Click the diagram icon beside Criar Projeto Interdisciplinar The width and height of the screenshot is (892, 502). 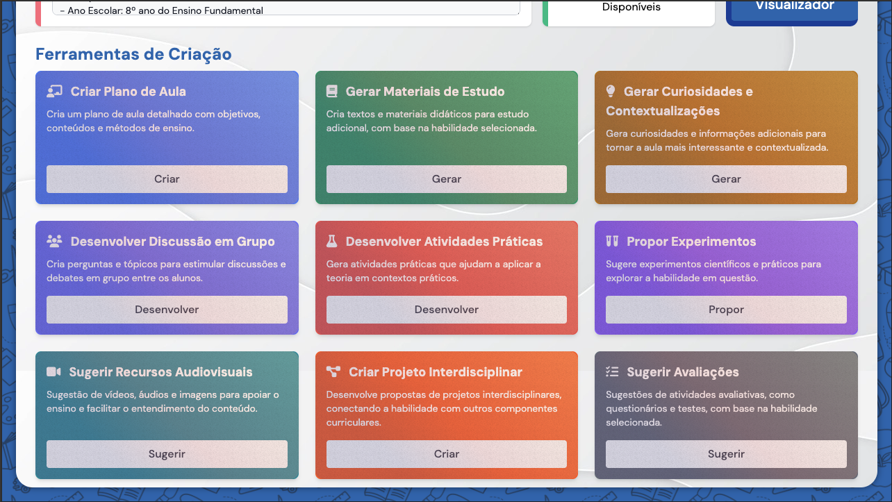click(x=333, y=372)
